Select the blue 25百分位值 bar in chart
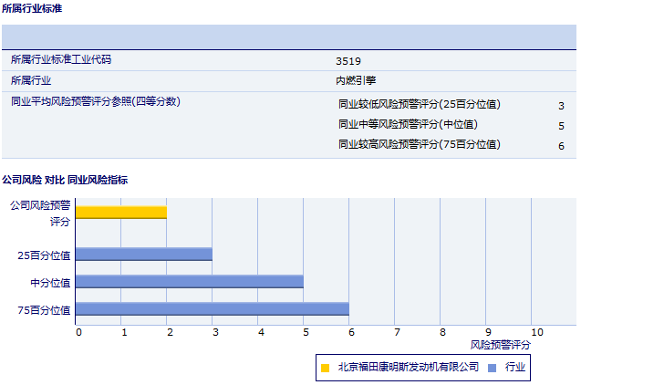This screenshot has height=385, width=664. click(x=144, y=255)
